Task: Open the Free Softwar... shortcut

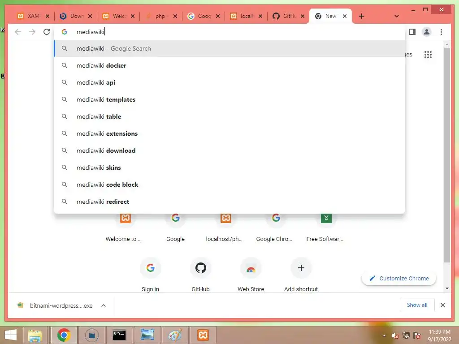Action: 326,228
